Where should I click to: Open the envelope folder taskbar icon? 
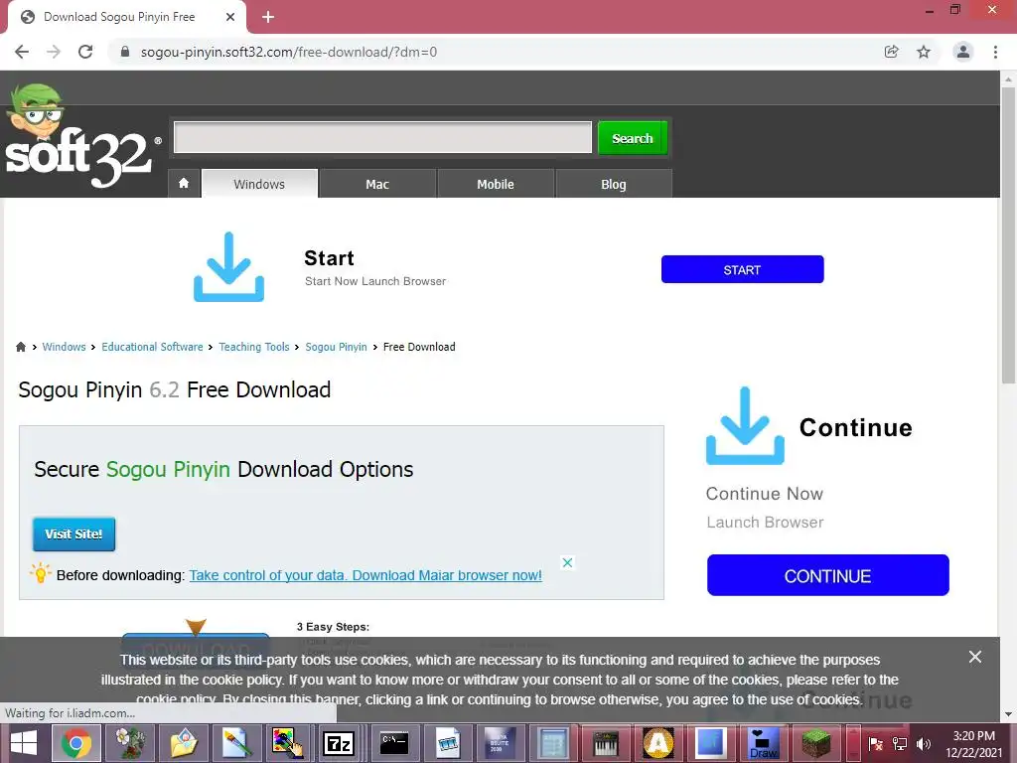[184, 743]
